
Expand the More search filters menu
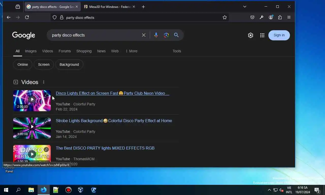tap(131, 51)
